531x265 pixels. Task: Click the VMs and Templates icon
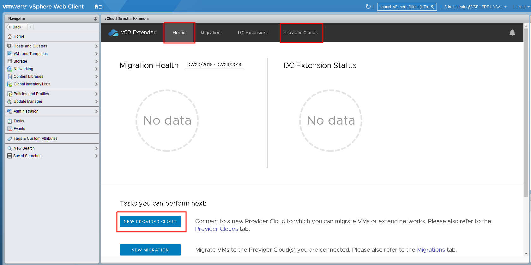click(x=9, y=54)
